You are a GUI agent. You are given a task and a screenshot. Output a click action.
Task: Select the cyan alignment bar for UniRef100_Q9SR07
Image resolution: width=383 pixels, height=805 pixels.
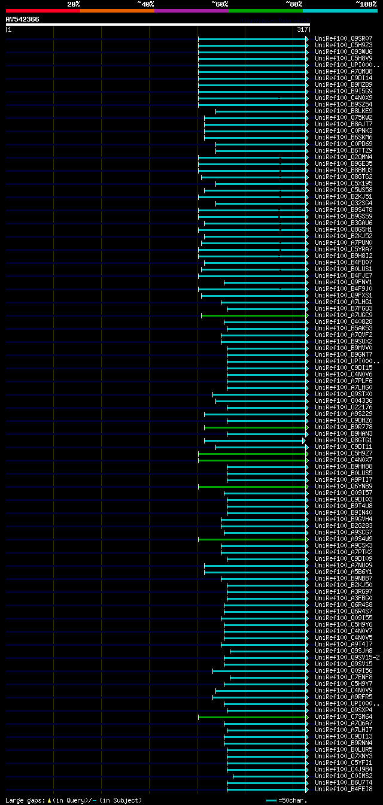(253, 39)
